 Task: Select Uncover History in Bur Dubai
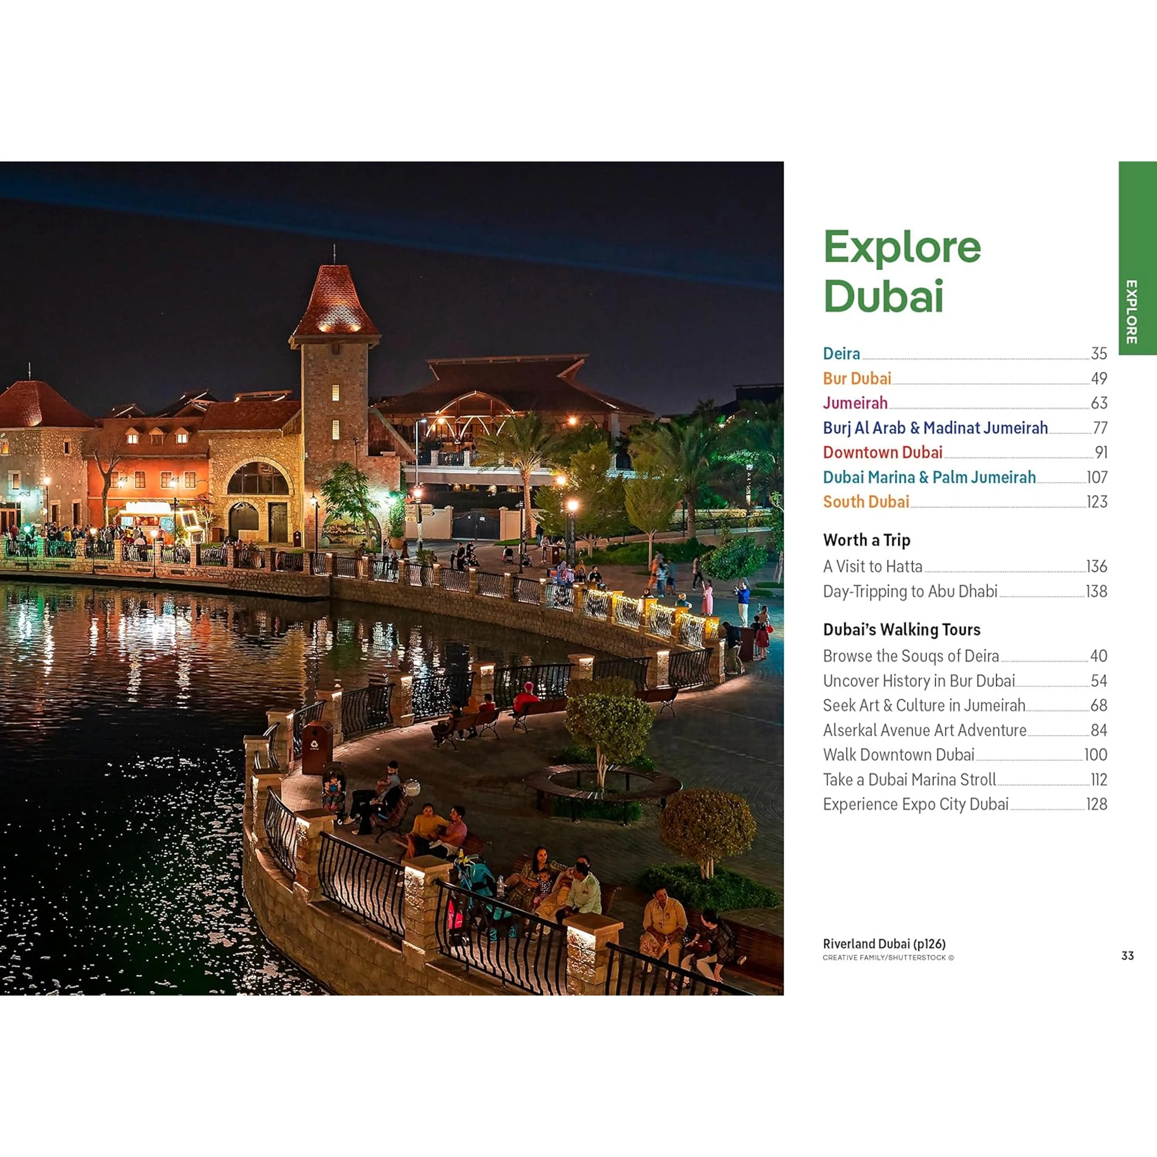point(918,681)
